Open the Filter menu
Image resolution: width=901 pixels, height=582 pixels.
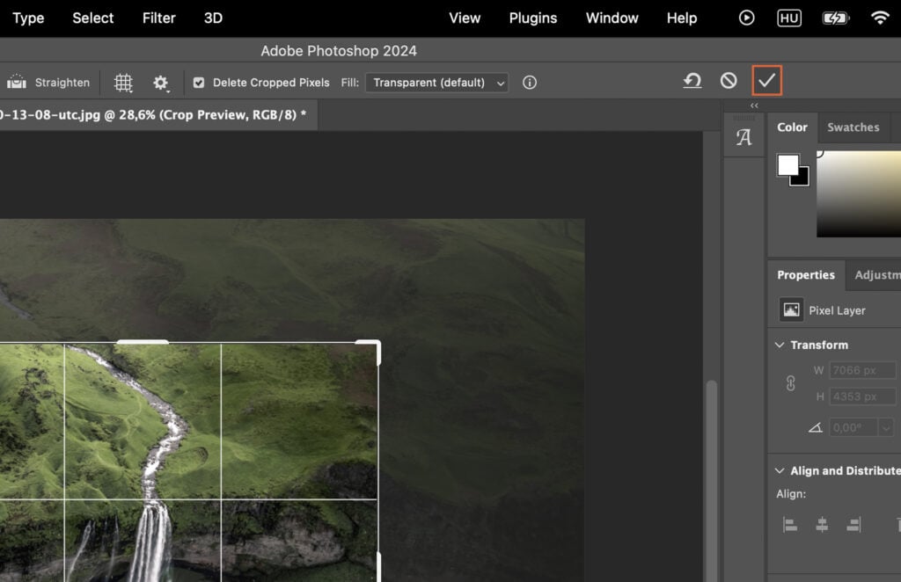158,18
